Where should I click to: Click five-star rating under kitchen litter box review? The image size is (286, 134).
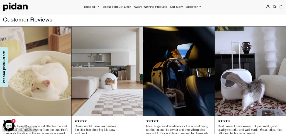click(81, 121)
